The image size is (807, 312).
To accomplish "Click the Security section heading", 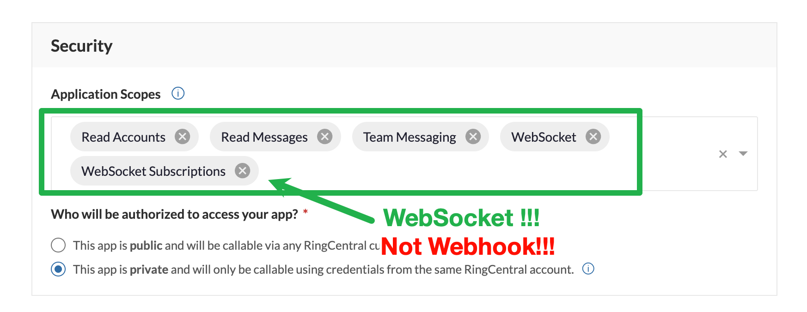I will (82, 46).
